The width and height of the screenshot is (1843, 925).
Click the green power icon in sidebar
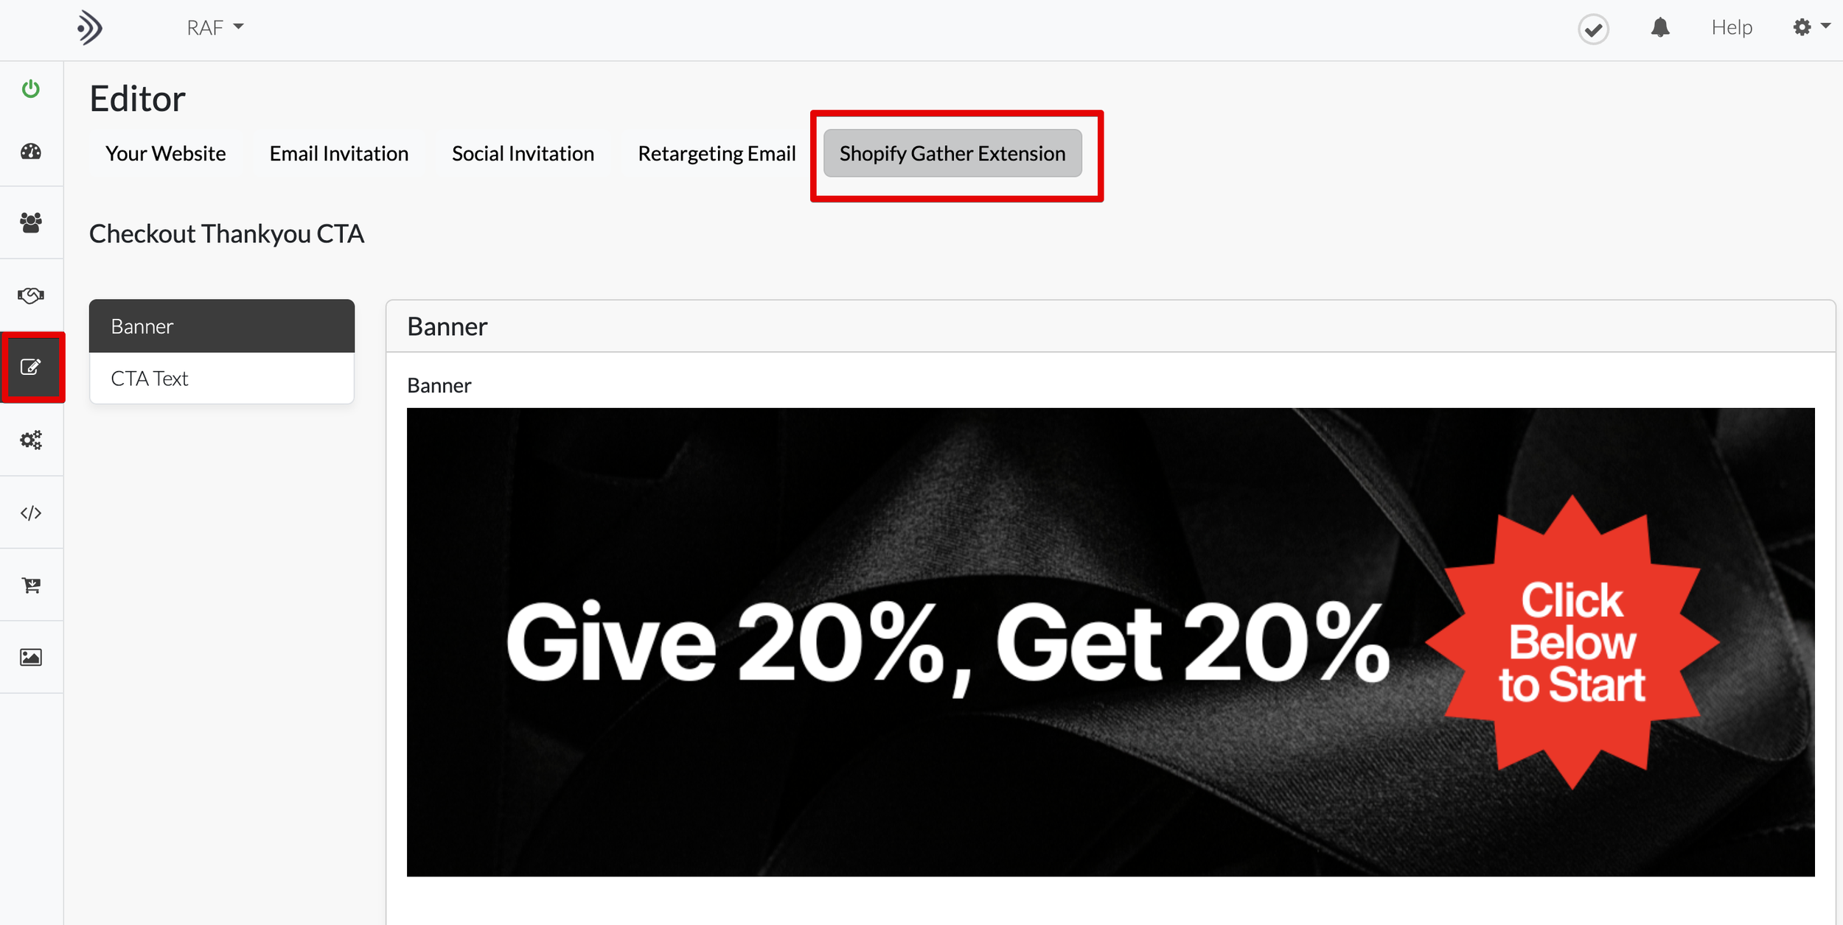[x=31, y=89]
